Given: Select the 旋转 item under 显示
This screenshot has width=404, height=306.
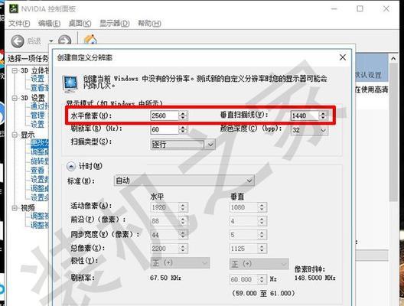Looking at the screenshot, I should (40, 161).
